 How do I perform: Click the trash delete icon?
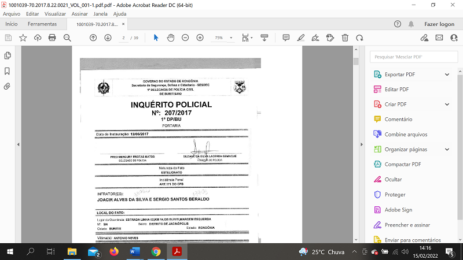tap(345, 38)
